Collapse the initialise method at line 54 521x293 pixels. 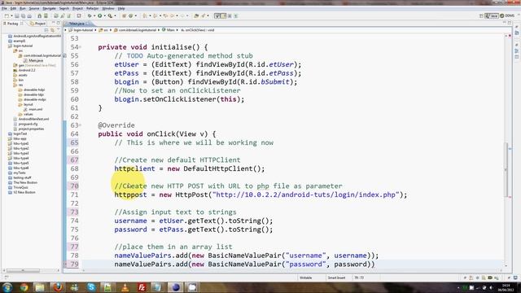tap(80, 47)
